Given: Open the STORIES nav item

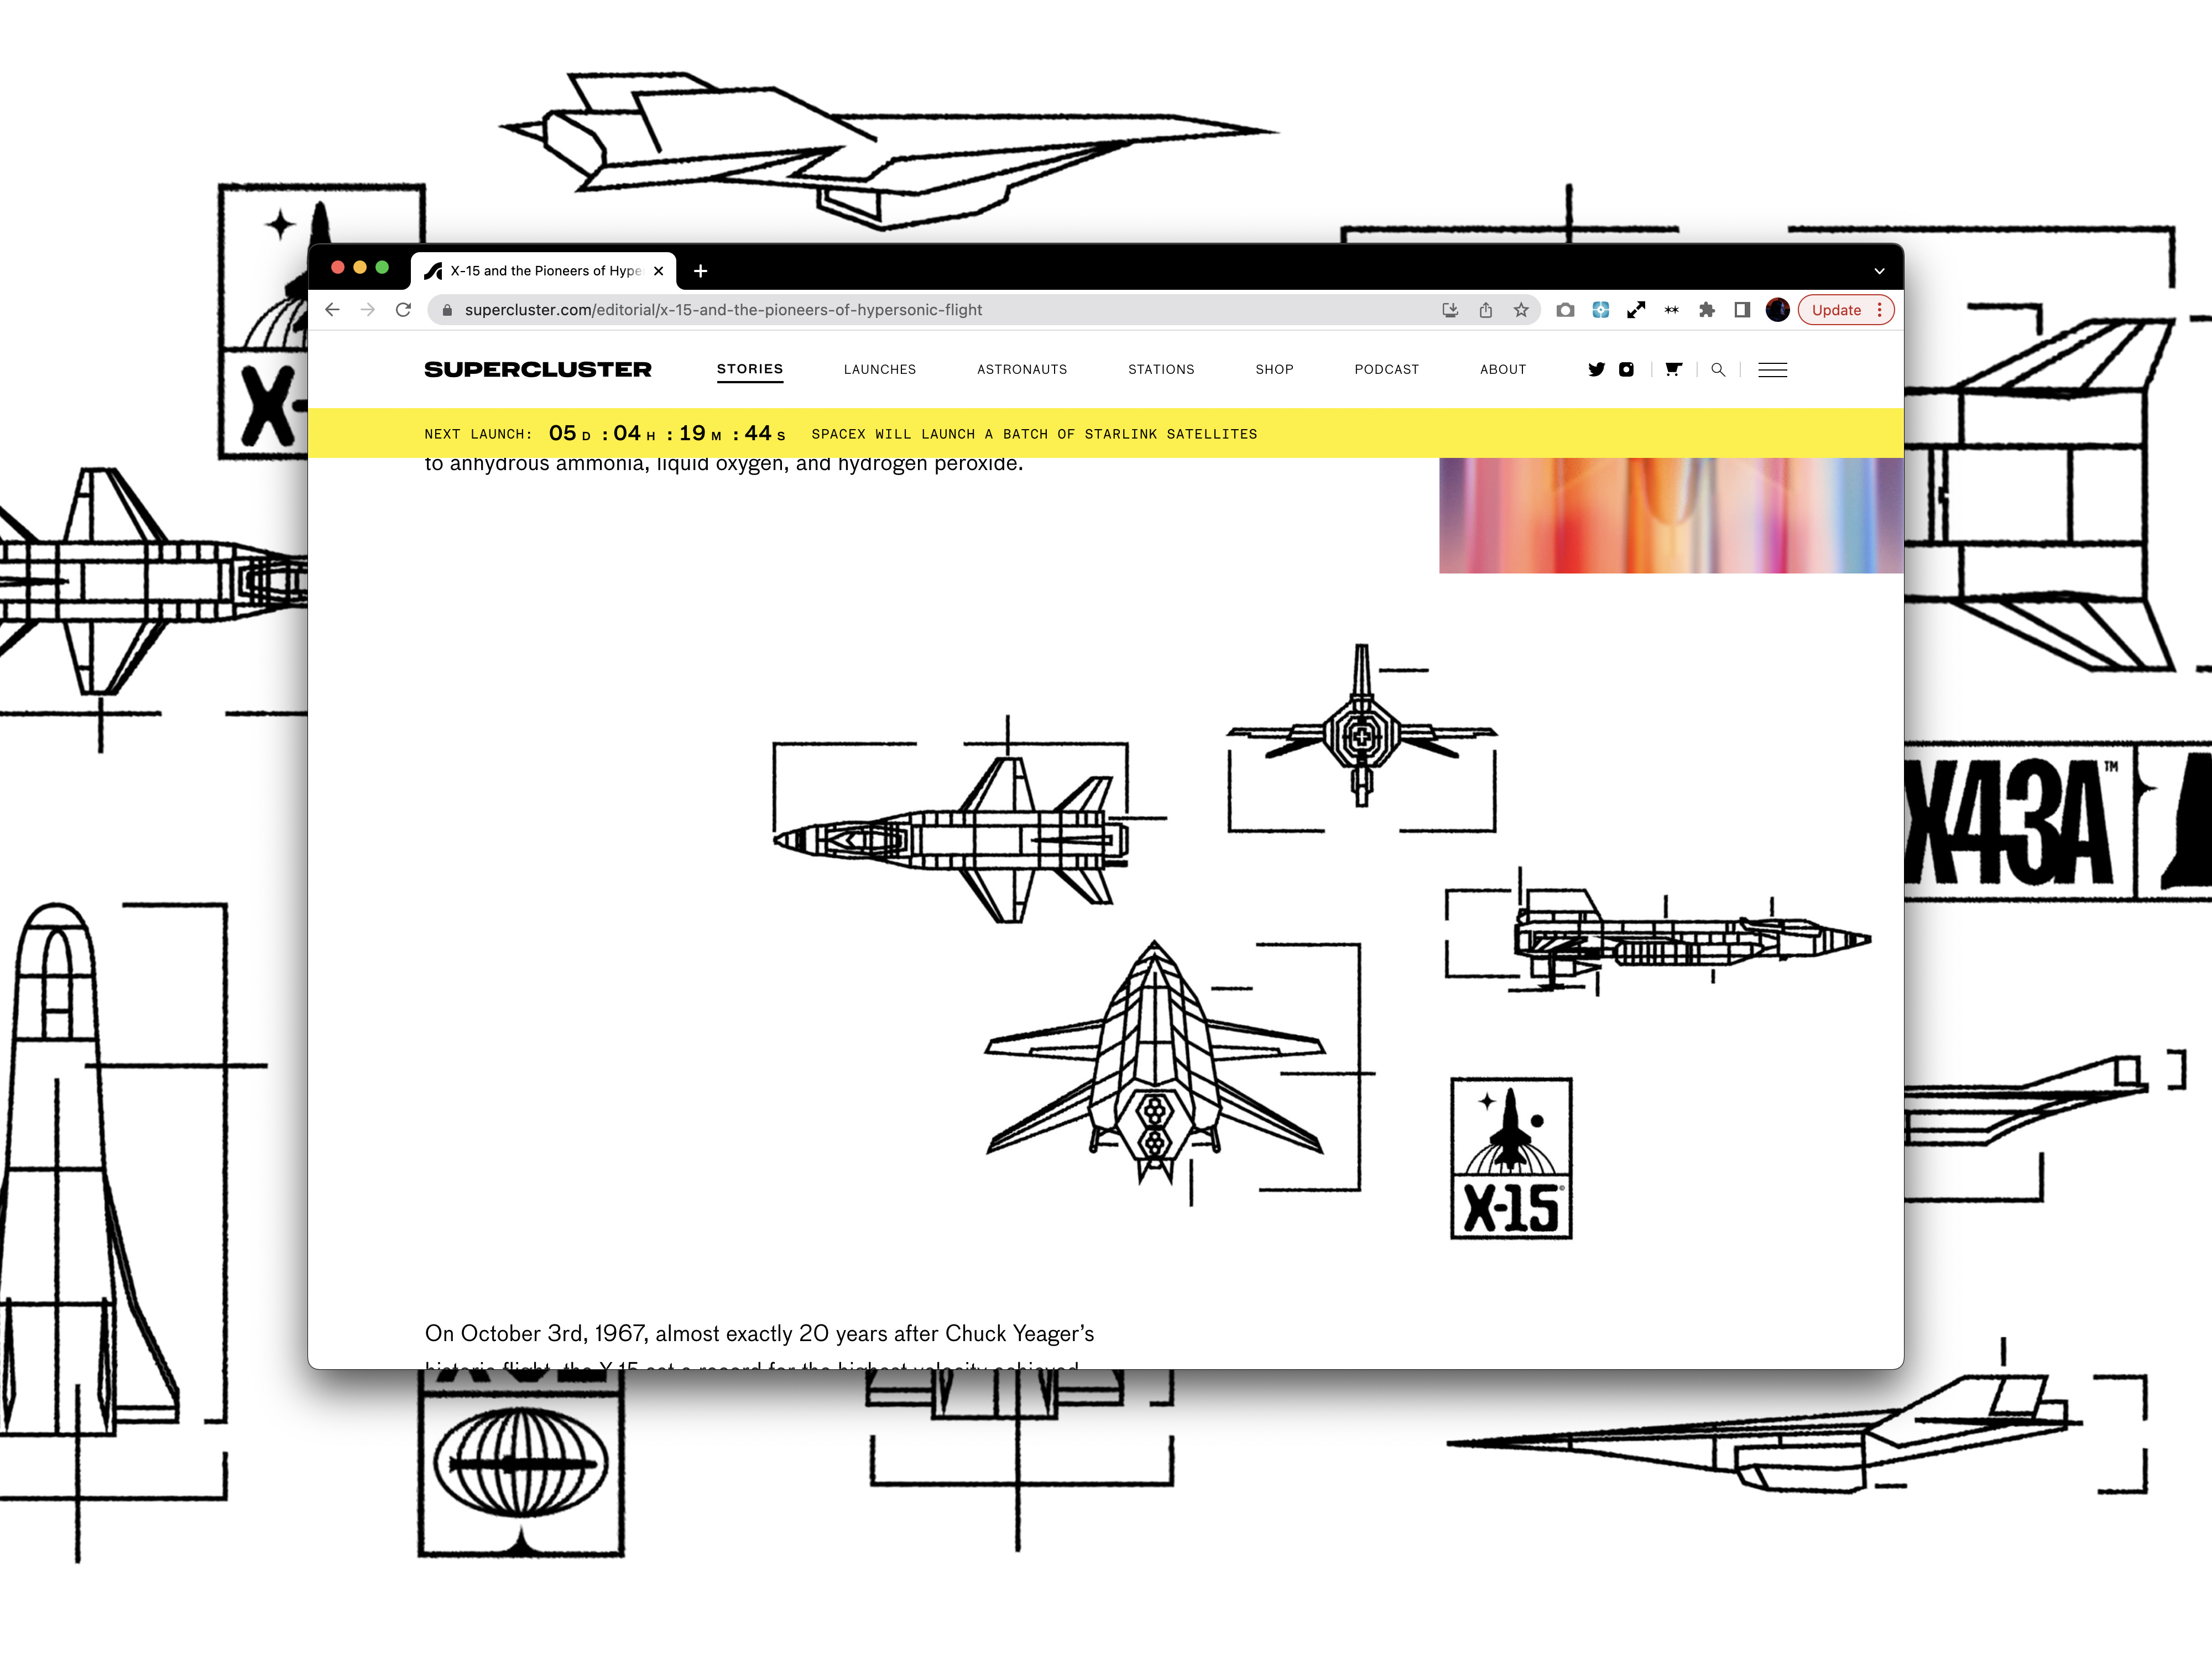Looking at the screenshot, I should pyautogui.click(x=750, y=369).
